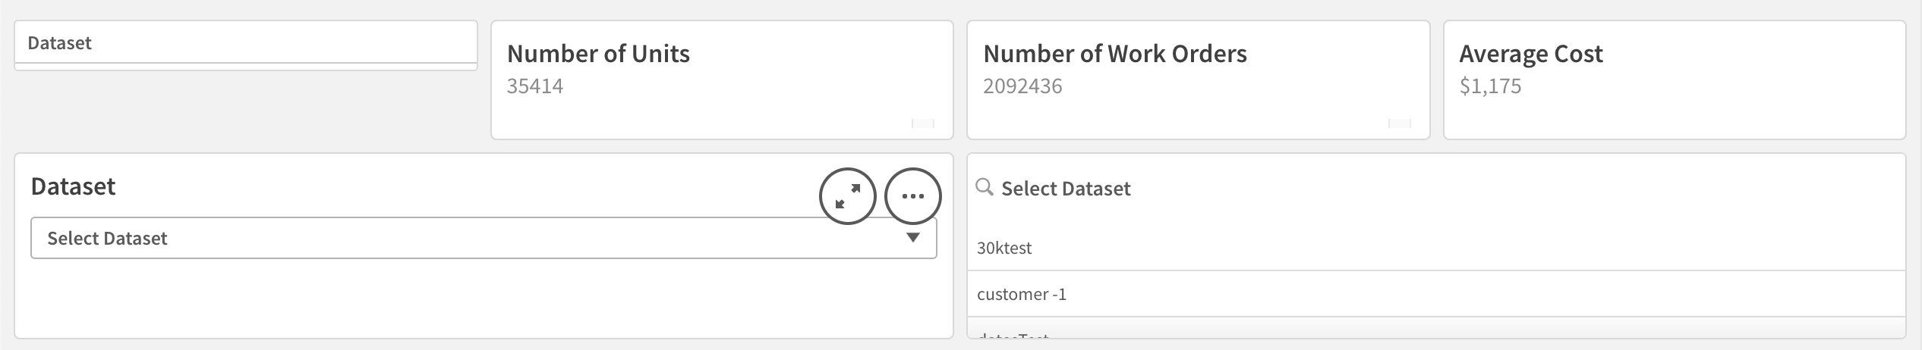Select the customer -1 dataset
The image size is (1922, 350).
pyautogui.click(x=1022, y=295)
